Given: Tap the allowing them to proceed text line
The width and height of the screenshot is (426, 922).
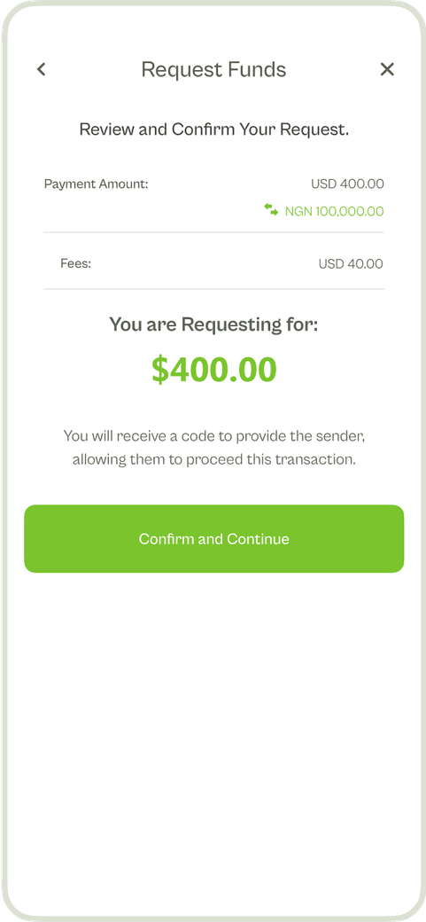Looking at the screenshot, I should pos(213,459).
